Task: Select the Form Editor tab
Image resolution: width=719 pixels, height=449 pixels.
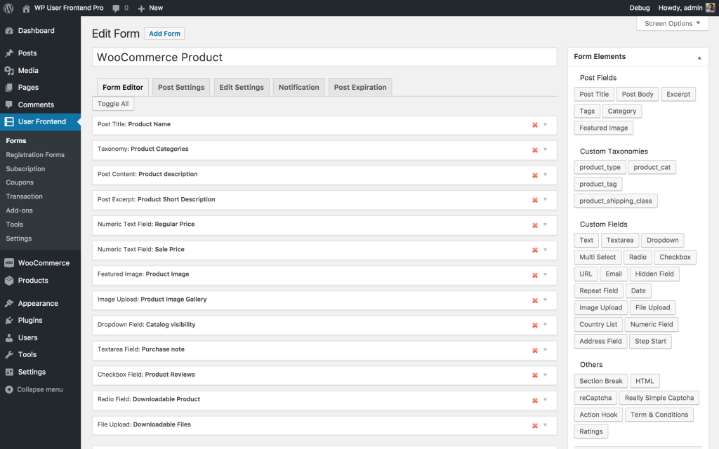Action: click(x=123, y=87)
